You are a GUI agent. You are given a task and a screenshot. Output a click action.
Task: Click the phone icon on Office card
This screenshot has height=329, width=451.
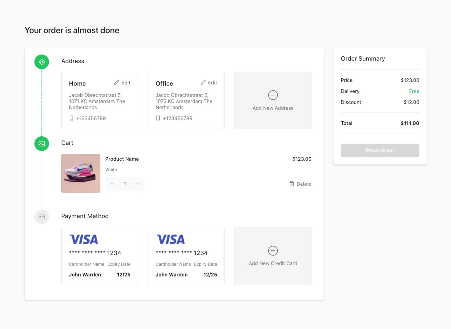coord(158,118)
